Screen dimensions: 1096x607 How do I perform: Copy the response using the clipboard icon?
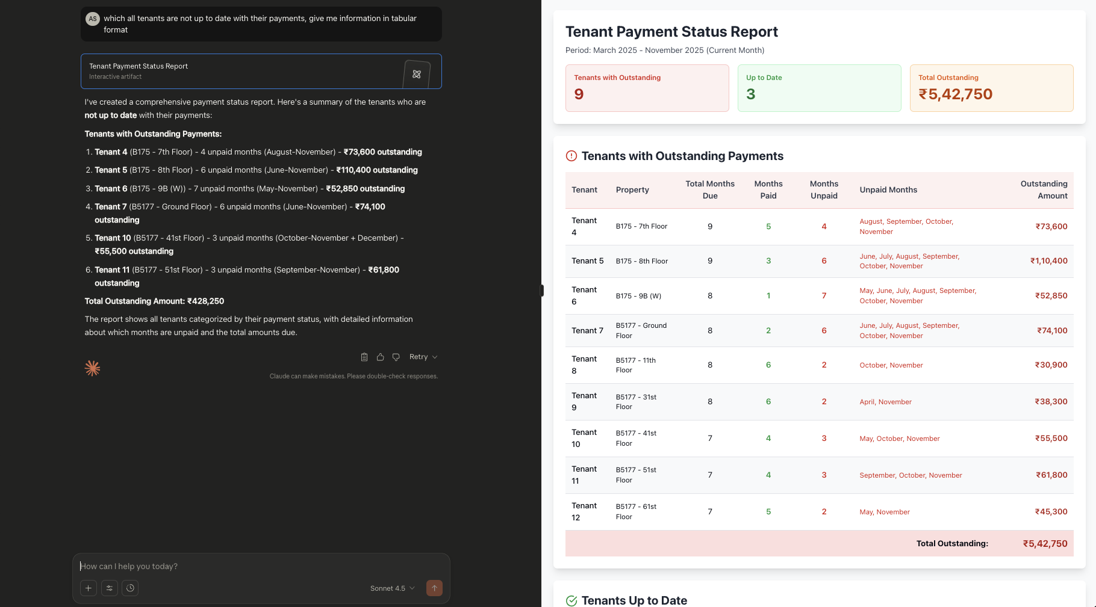pos(364,357)
